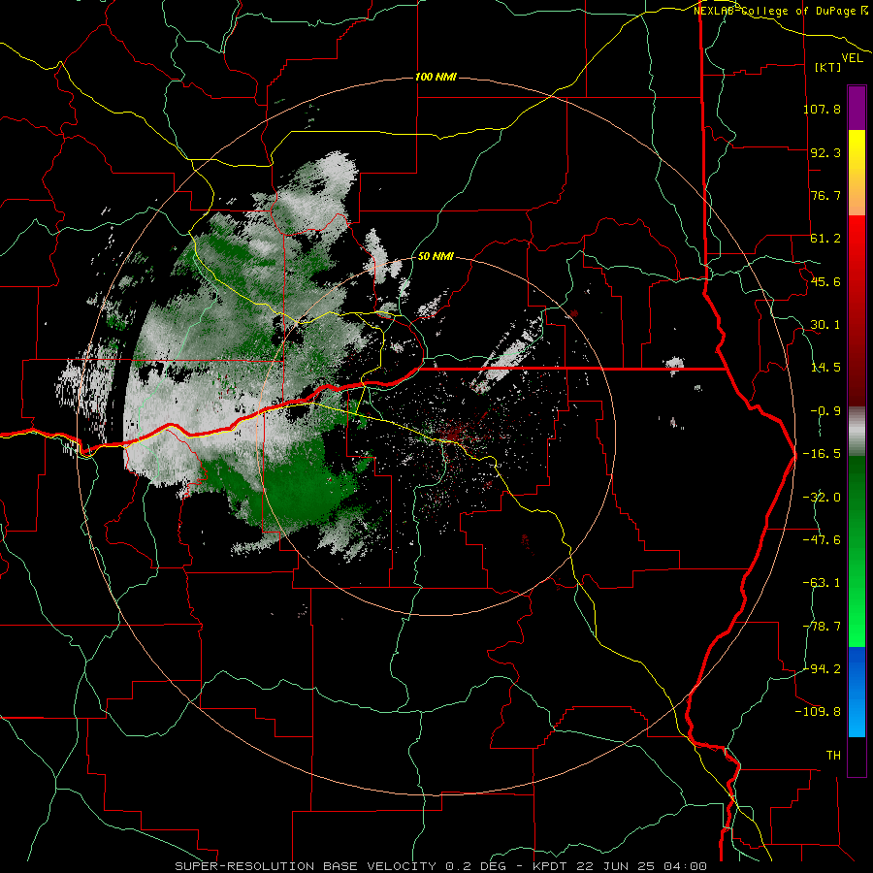Screen dimensions: 873x873
Task: Click the 50 NMI range ring label
Action: pyautogui.click(x=436, y=256)
